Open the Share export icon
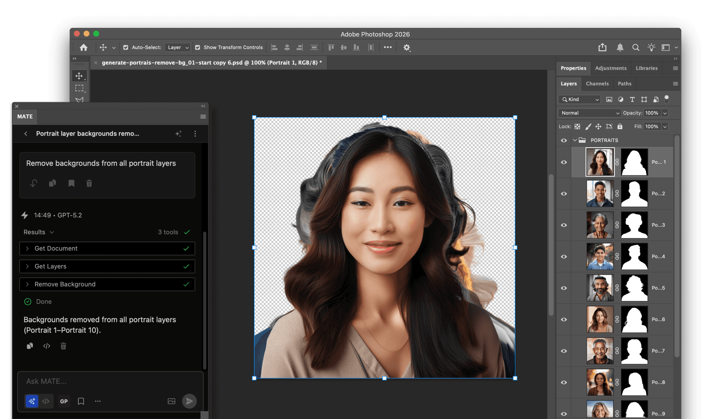This screenshot has height=419, width=701. (602, 47)
